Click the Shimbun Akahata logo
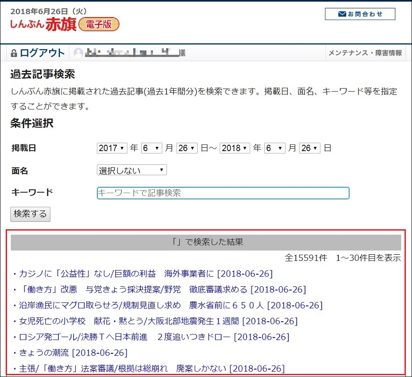 coord(43,25)
